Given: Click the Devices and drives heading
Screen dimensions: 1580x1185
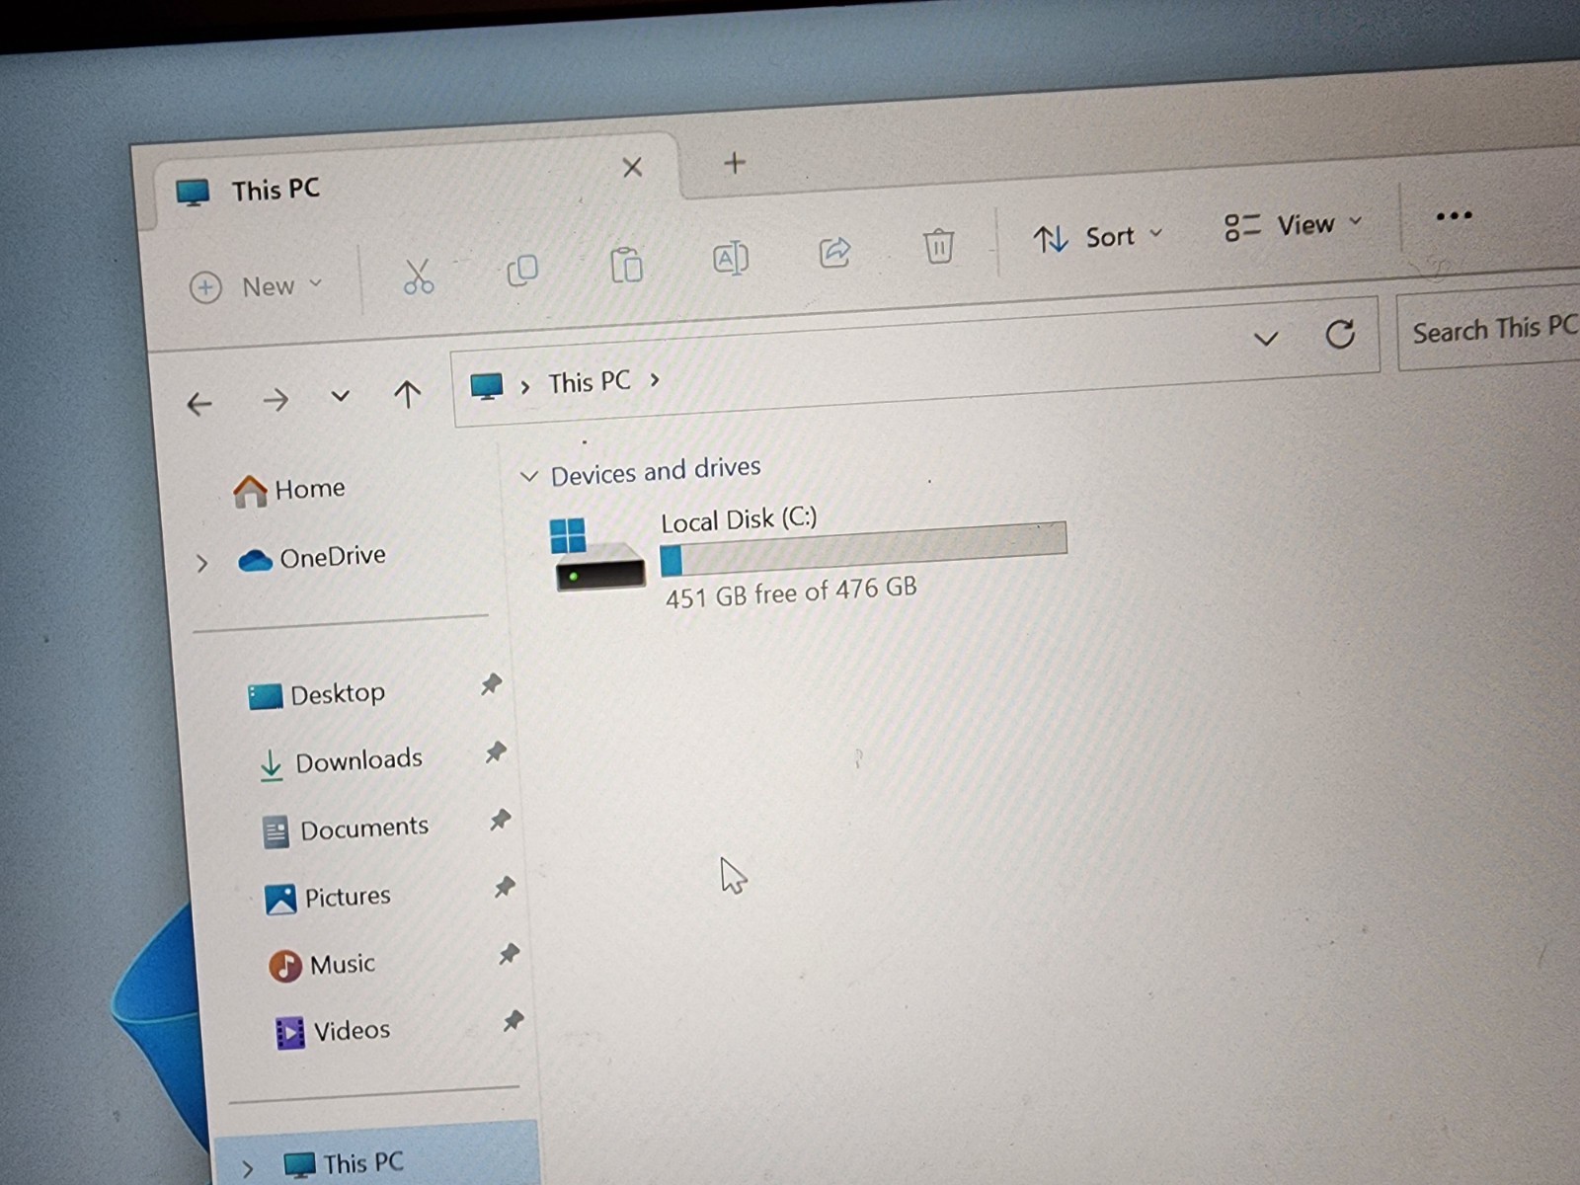Looking at the screenshot, I should tap(656, 470).
